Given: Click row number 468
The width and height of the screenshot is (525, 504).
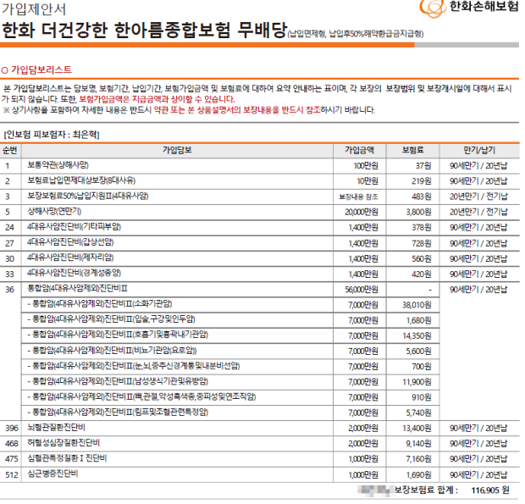Looking at the screenshot, I should (11, 444).
